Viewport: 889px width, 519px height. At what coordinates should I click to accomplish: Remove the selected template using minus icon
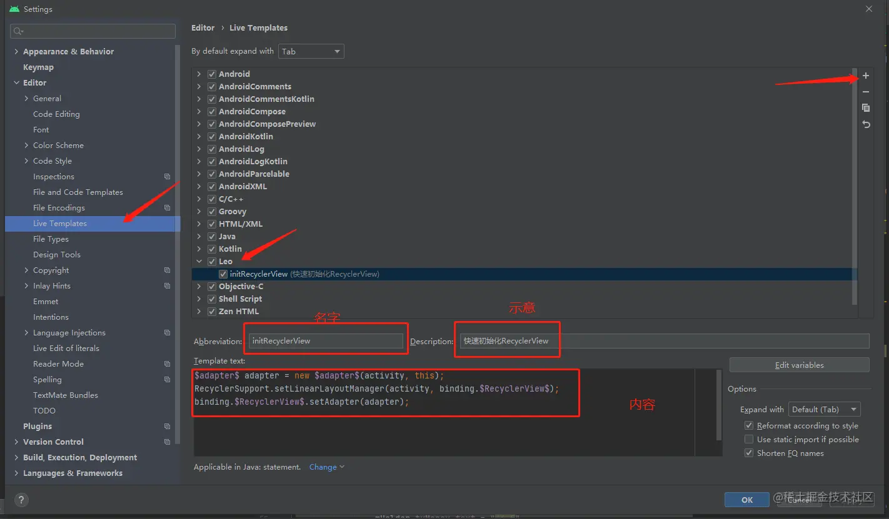(x=866, y=92)
